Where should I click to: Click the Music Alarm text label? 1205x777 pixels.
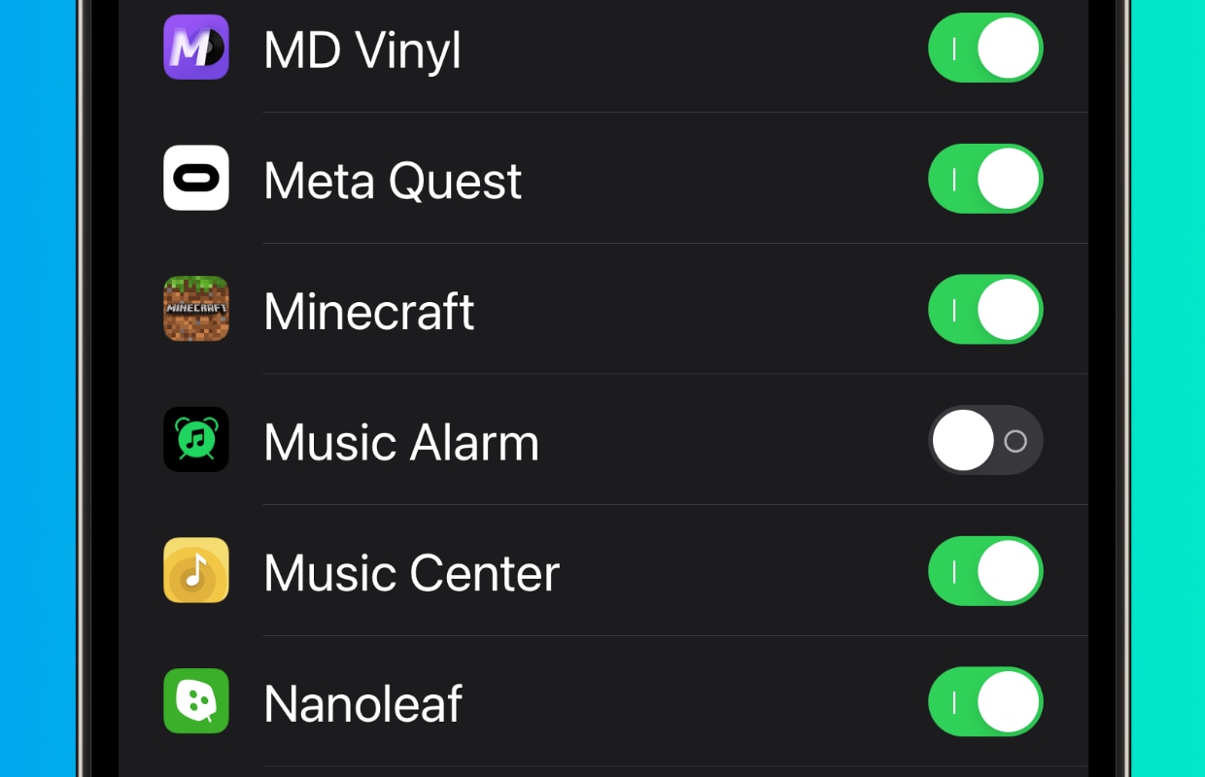(x=401, y=442)
